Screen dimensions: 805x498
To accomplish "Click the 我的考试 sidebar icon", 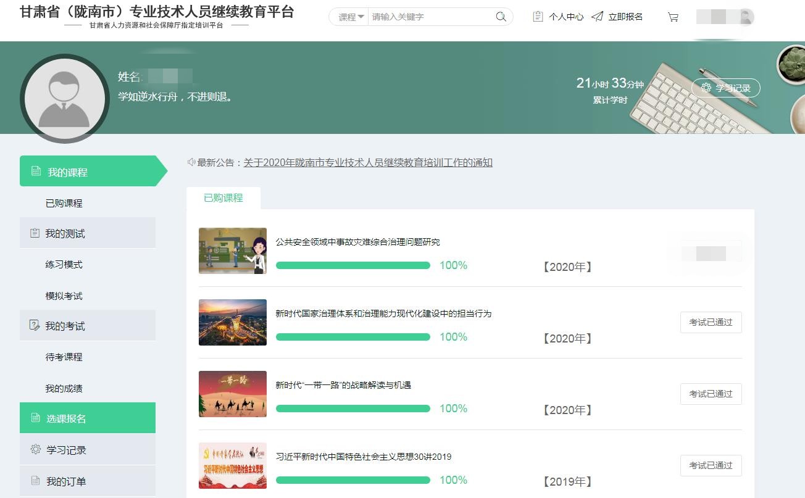I will 35,326.
